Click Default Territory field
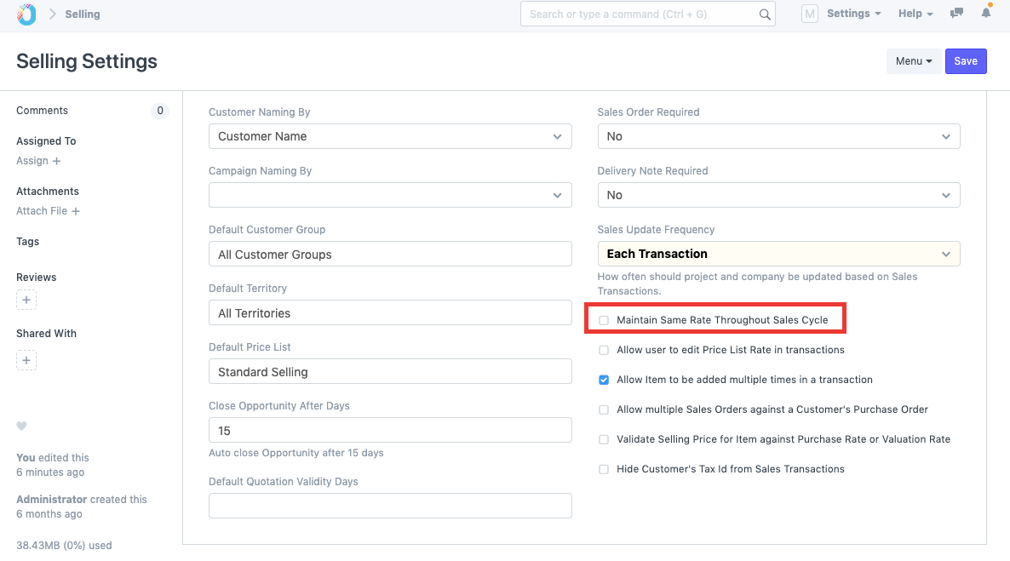Image resolution: width=1010 pixels, height=561 pixels. [390, 312]
